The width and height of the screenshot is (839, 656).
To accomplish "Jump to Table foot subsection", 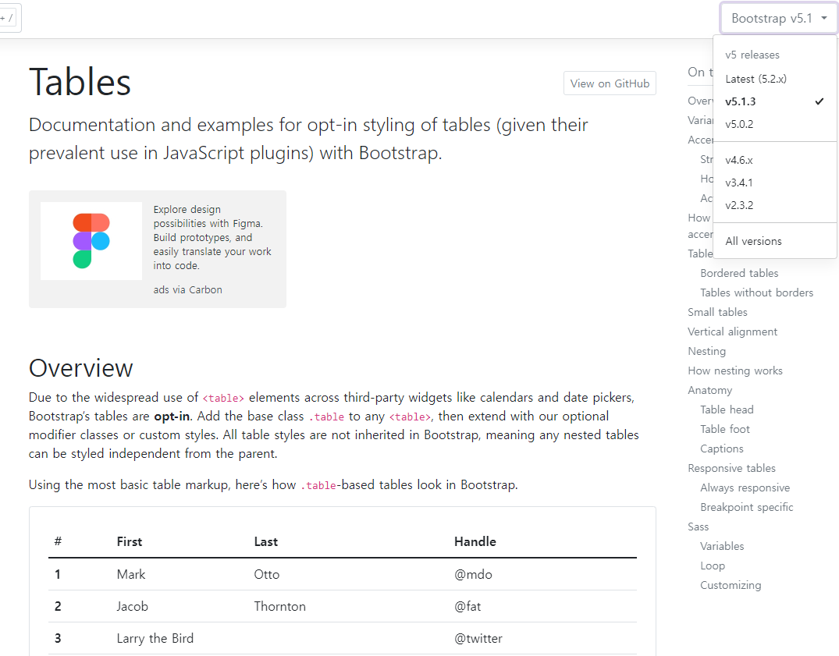I will [x=724, y=429].
